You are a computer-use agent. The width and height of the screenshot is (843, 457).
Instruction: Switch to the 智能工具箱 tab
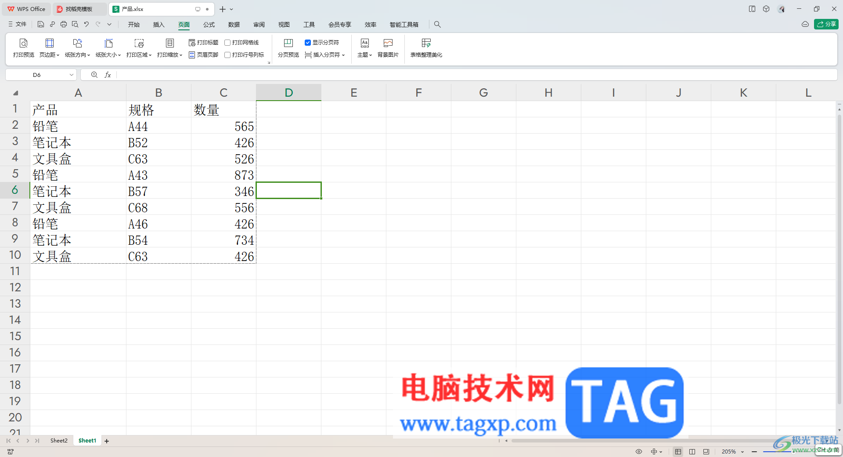pyautogui.click(x=404, y=25)
